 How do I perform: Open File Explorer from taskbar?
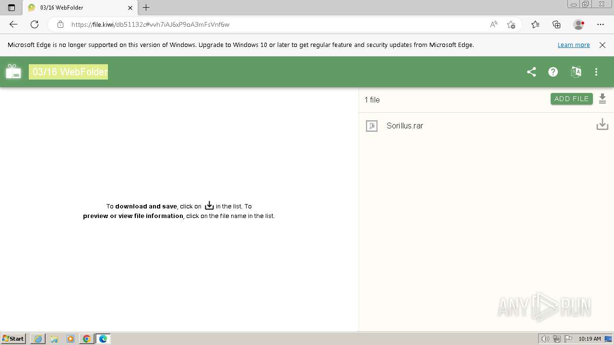(x=54, y=339)
